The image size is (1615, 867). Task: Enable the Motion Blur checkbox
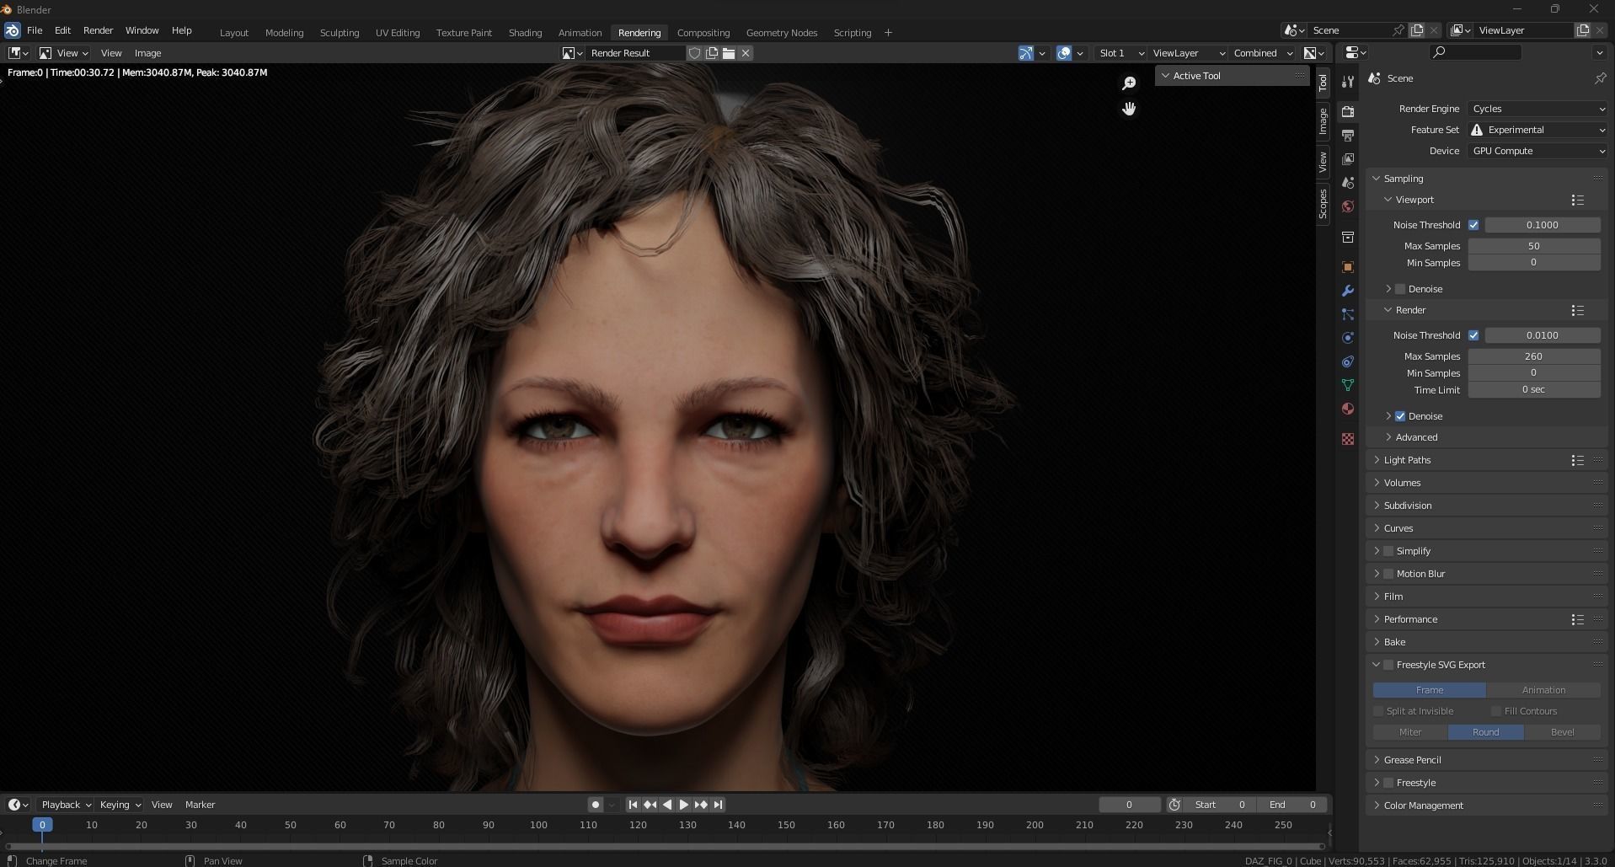[1388, 574]
